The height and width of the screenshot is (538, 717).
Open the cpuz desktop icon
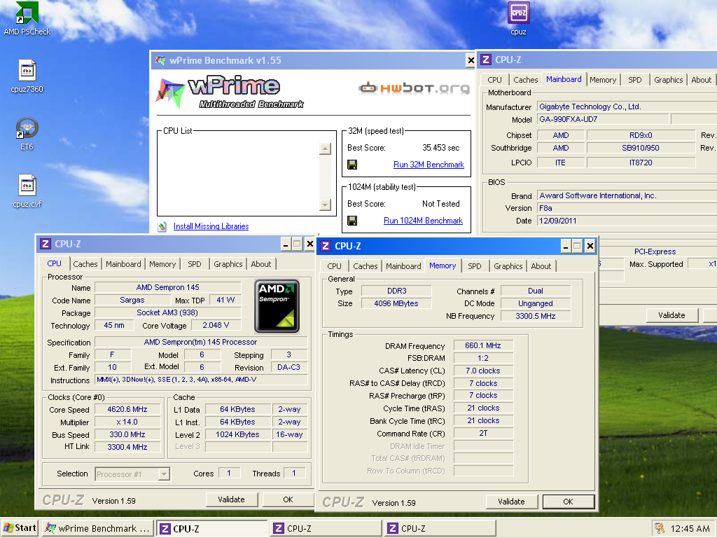click(518, 18)
